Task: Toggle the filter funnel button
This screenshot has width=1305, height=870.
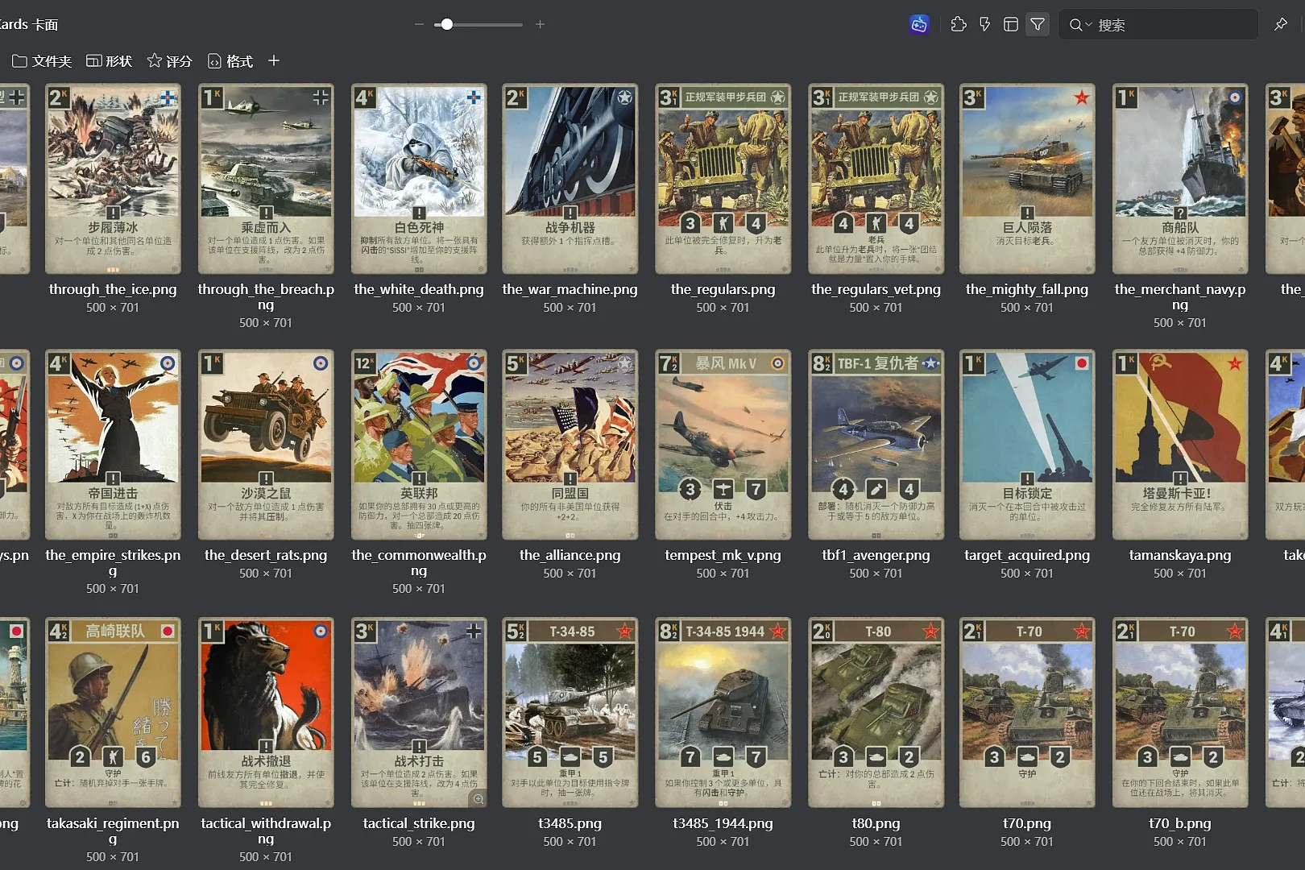Action: click(x=1038, y=25)
